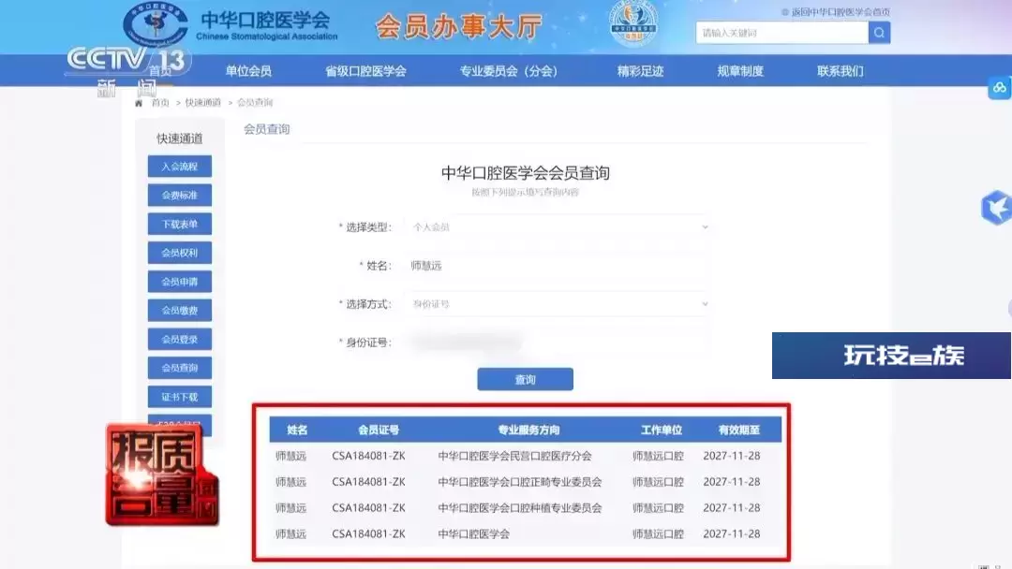Select the 中华口腔医学会民营口腔医疗分会 cell

(515, 457)
